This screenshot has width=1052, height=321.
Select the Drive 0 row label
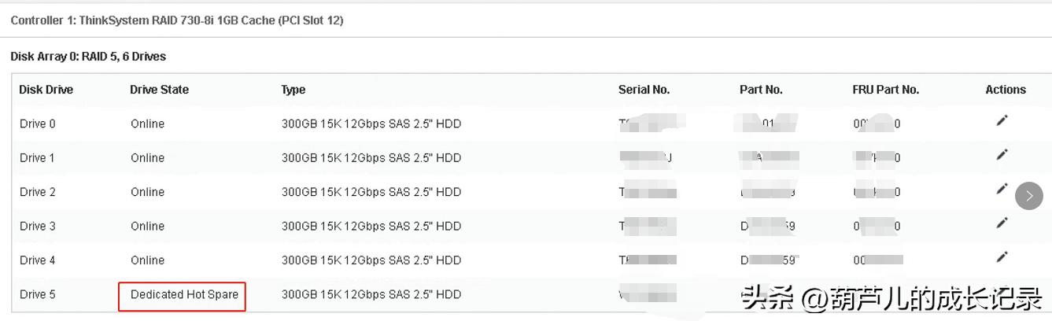coord(38,124)
